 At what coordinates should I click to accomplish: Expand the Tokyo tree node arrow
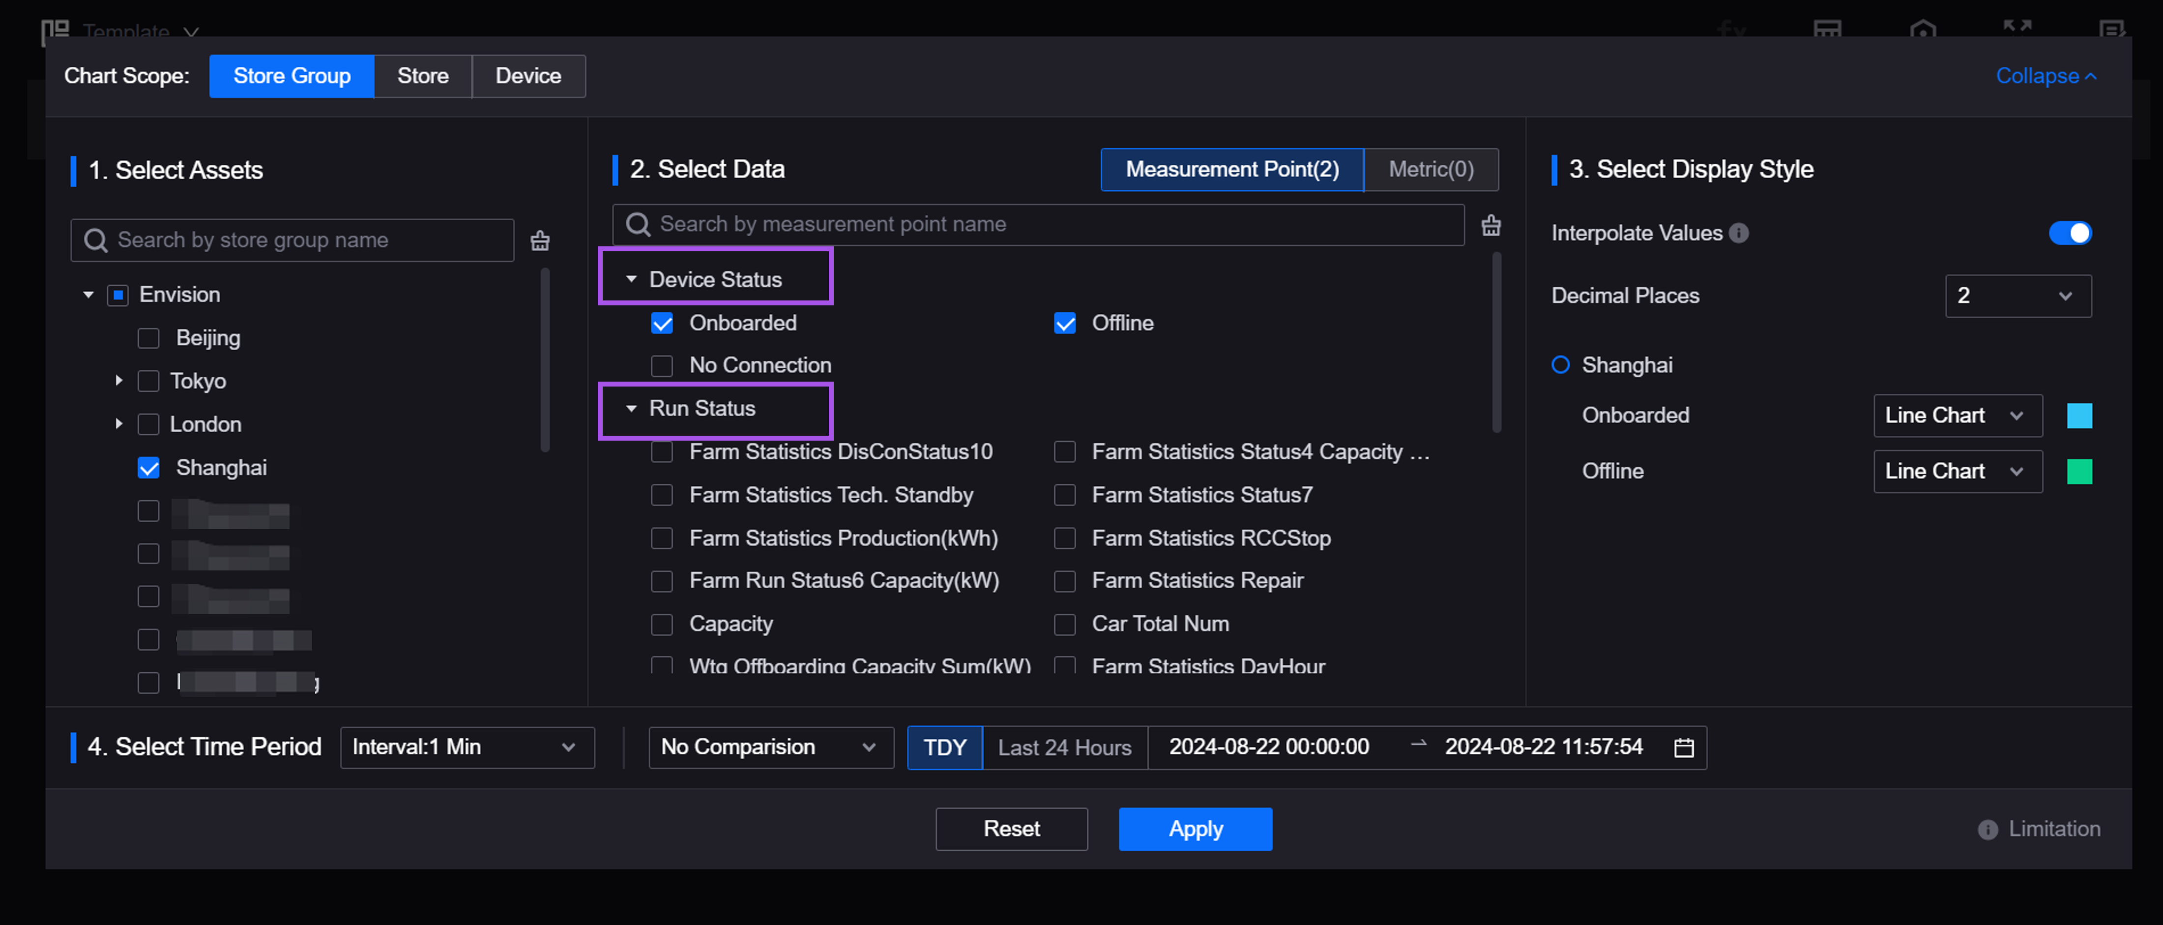[x=118, y=381]
